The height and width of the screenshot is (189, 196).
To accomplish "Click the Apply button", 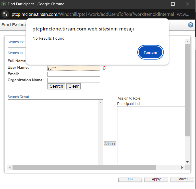I will [156, 179].
